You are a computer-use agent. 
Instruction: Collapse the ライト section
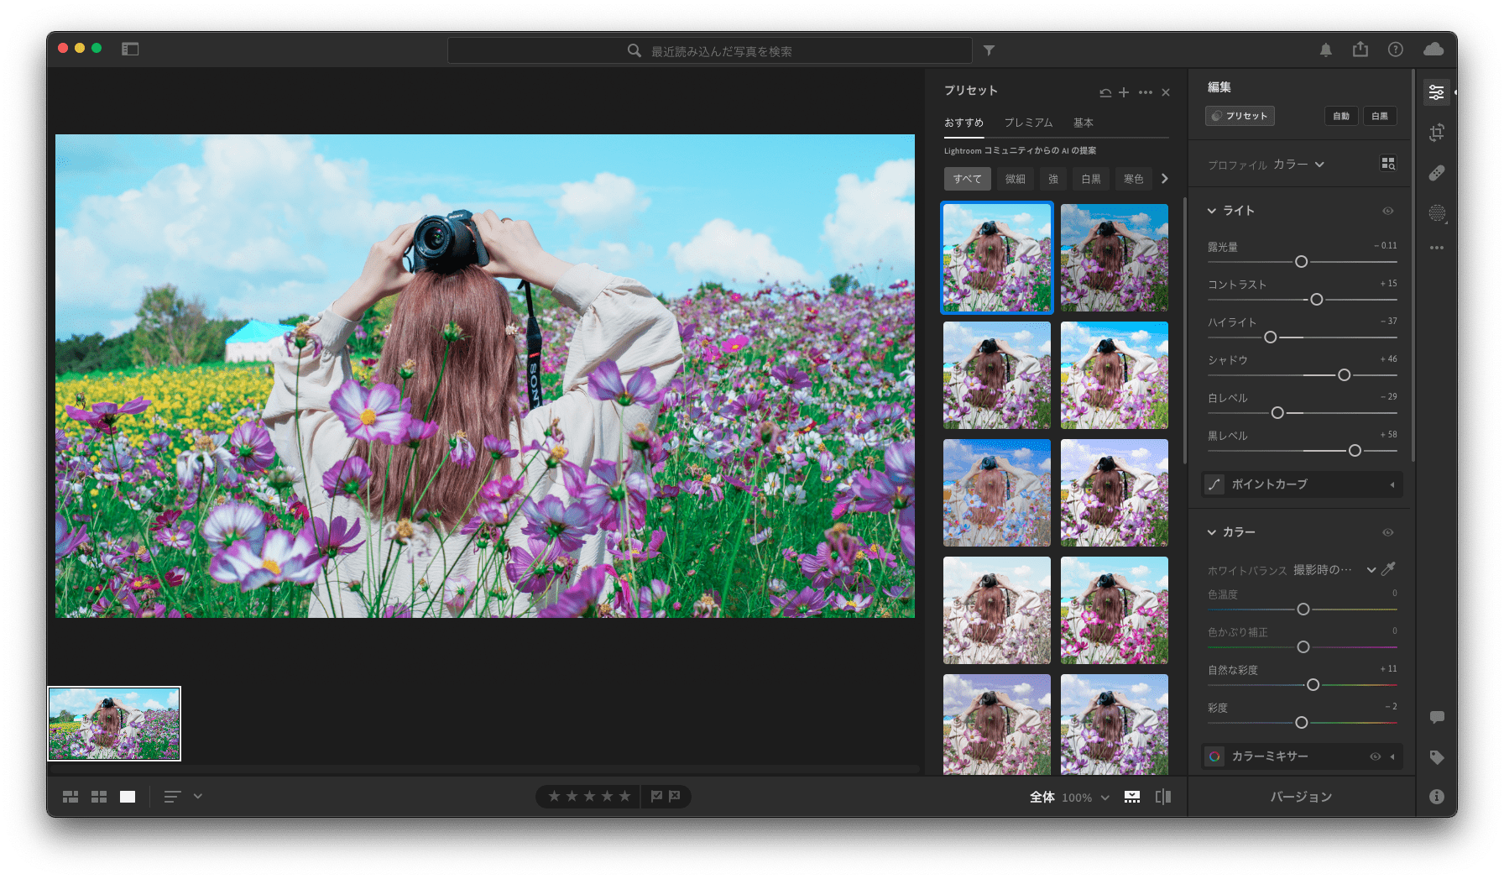click(1212, 211)
